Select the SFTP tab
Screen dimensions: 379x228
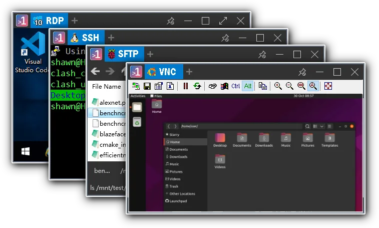pyautogui.click(x=124, y=54)
